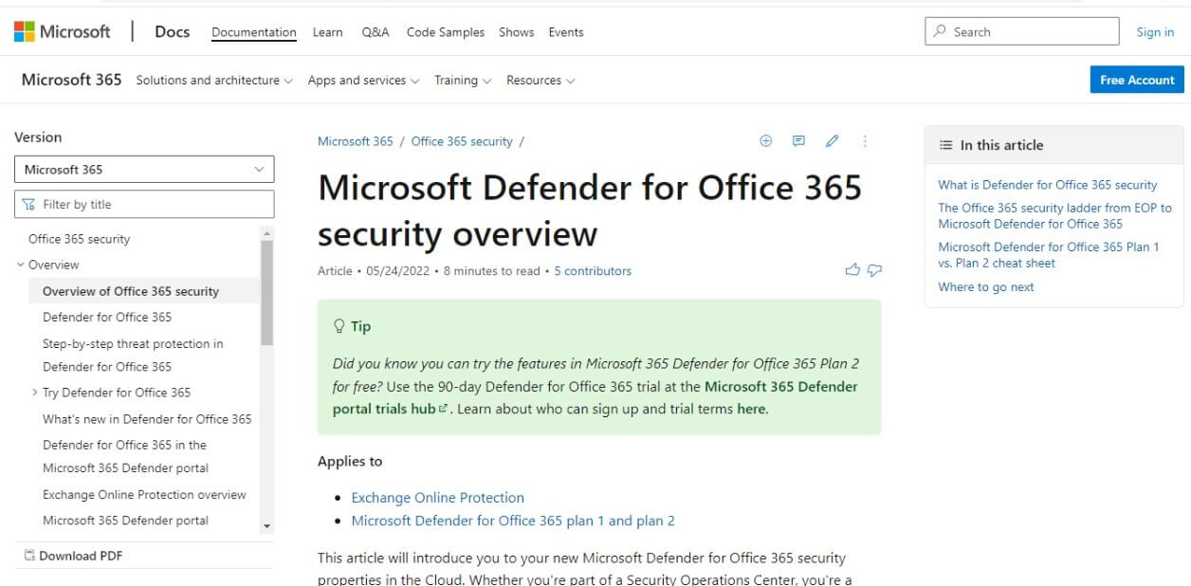This screenshot has height=586, width=1191.
Task: Open the 5 contributors link
Action: point(593,271)
